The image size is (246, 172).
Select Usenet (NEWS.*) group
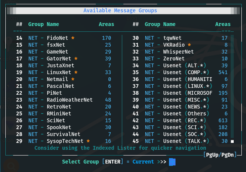pyautogui.click(x=180, y=107)
